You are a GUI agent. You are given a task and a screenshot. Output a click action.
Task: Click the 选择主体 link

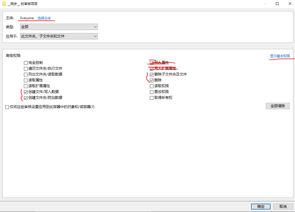click(44, 18)
